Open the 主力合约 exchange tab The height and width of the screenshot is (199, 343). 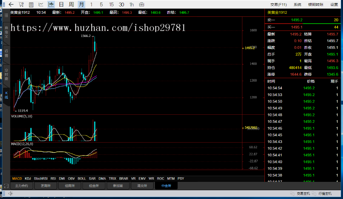pos(21,186)
